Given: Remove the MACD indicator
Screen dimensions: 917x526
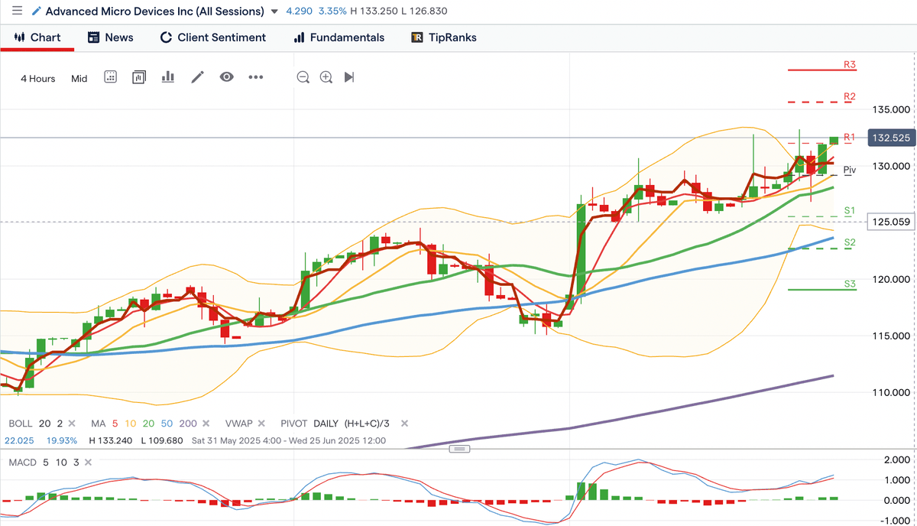Looking at the screenshot, I should (x=88, y=463).
